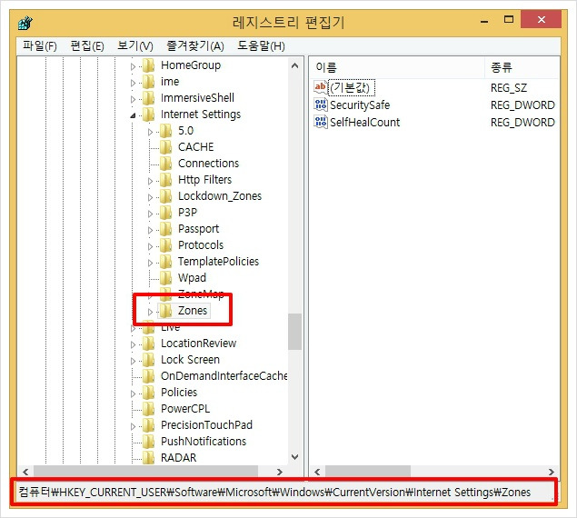Expand the ImmersiveShell key
The image size is (577, 518).
[x=133, y=99]
